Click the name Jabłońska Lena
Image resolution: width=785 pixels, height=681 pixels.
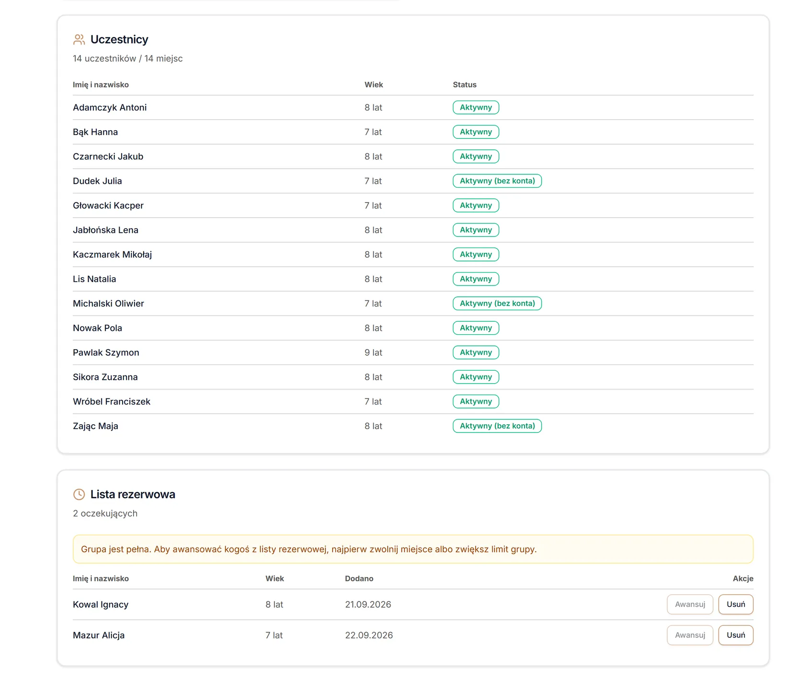[x=105, y=230]
